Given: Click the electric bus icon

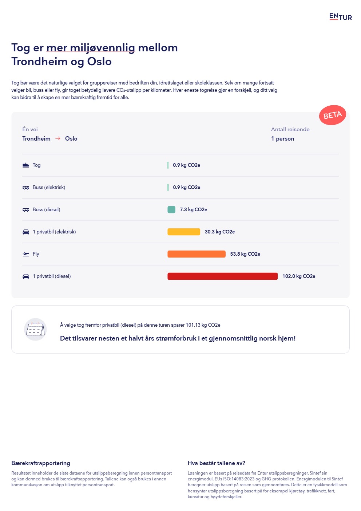Looking at the screenshot, I should click(26, 188).
